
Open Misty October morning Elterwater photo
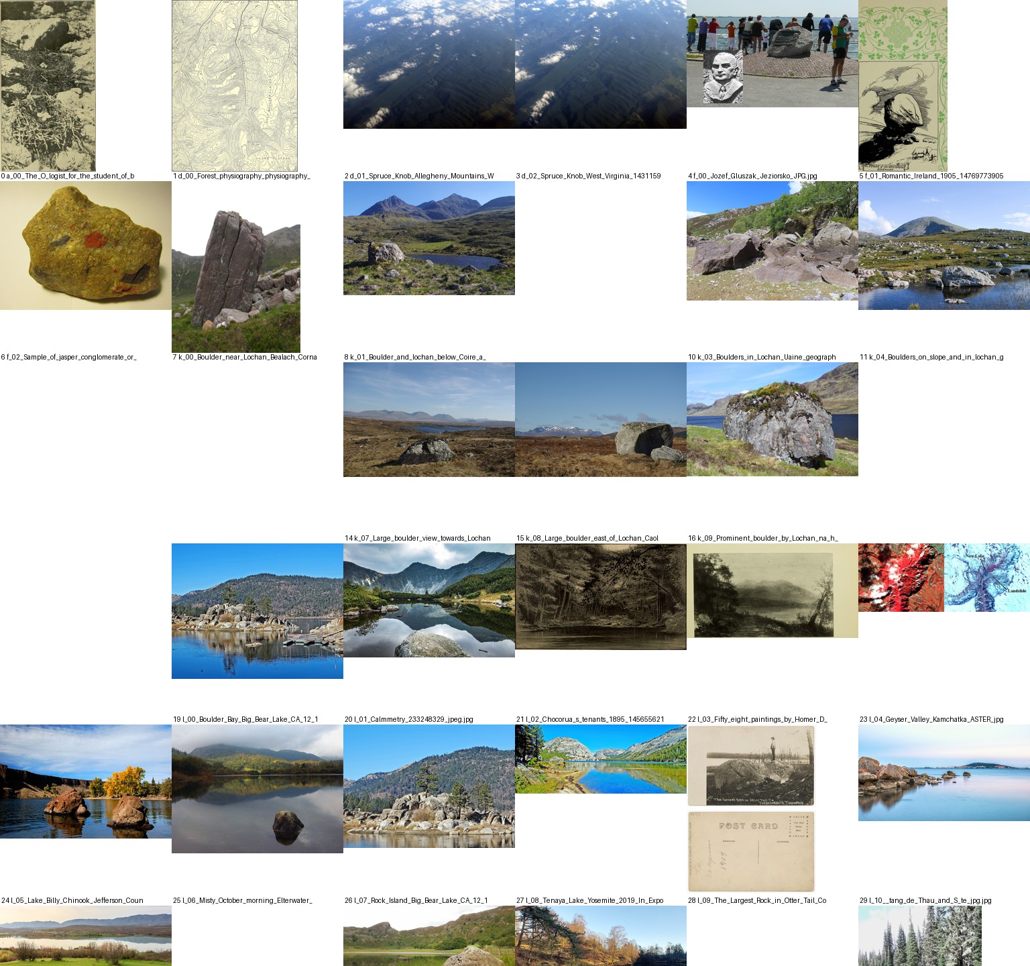[x=257, y=789]
